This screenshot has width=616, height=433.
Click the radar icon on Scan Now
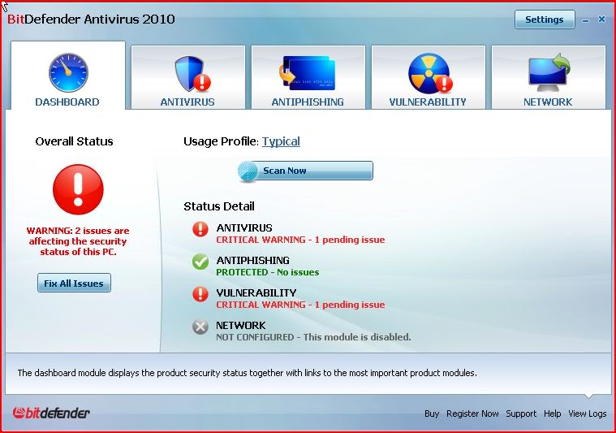(248, 171)
